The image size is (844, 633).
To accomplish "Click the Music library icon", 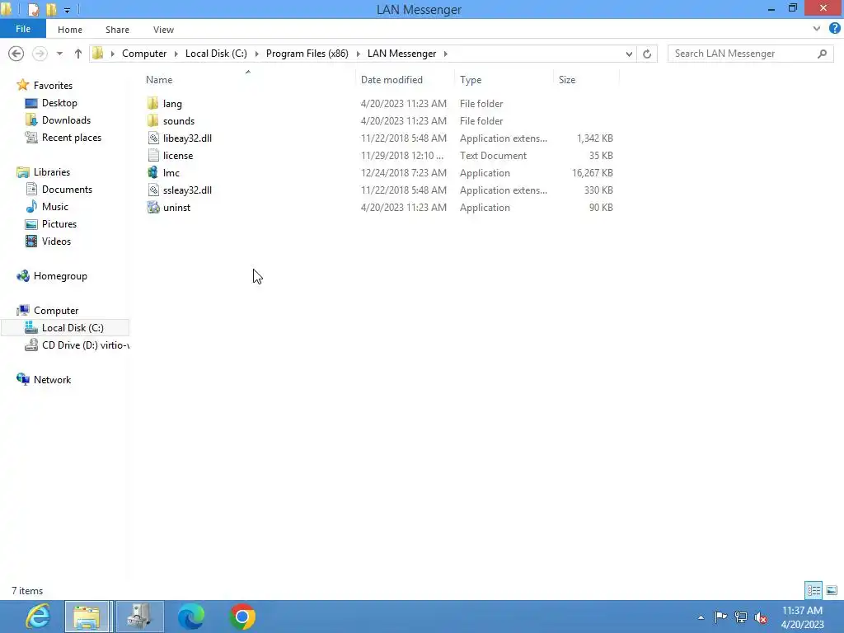I will pyautogui.click(x=31, y=207).
